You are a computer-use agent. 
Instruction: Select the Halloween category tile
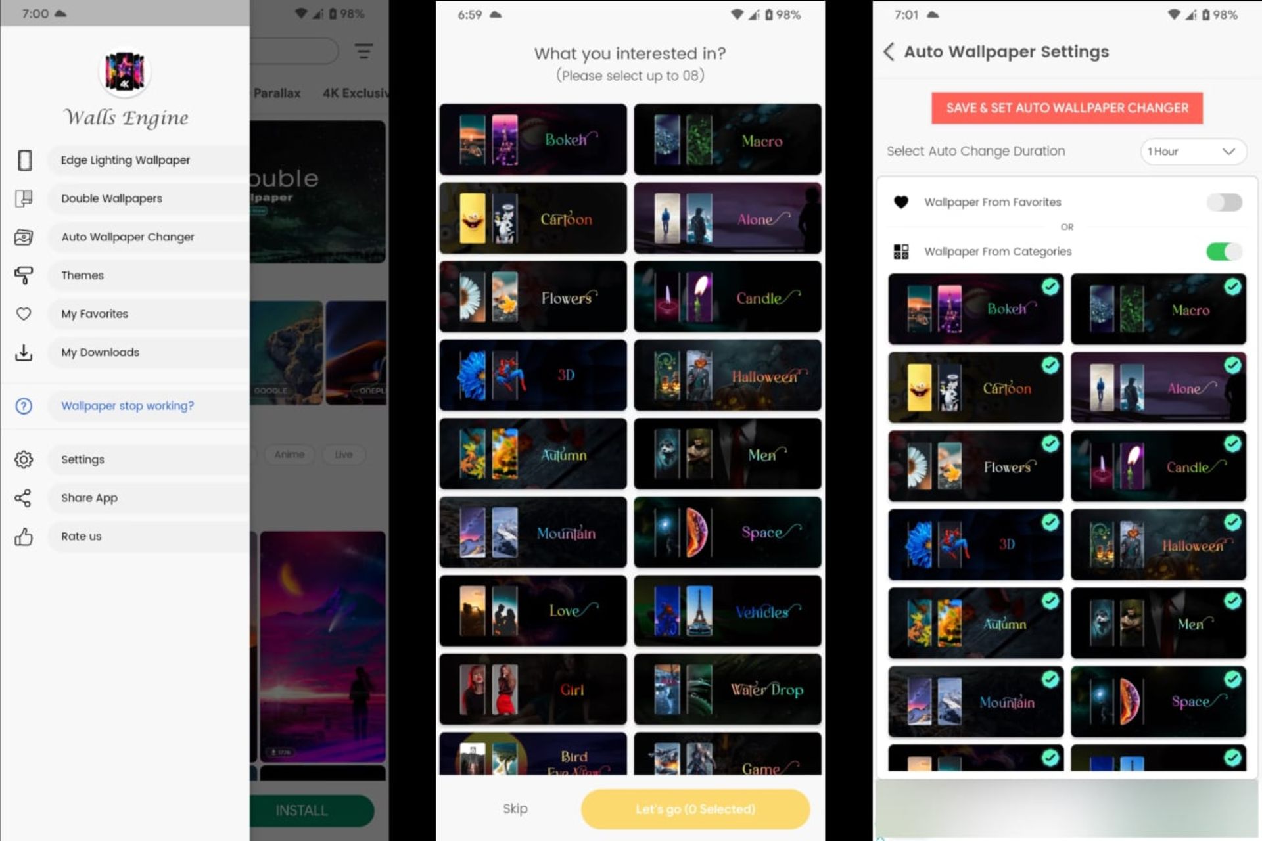point(727,375)
